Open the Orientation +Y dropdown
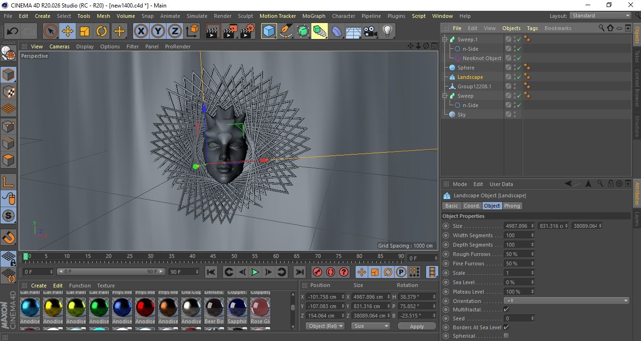The image size is (641, 341). 567,301
